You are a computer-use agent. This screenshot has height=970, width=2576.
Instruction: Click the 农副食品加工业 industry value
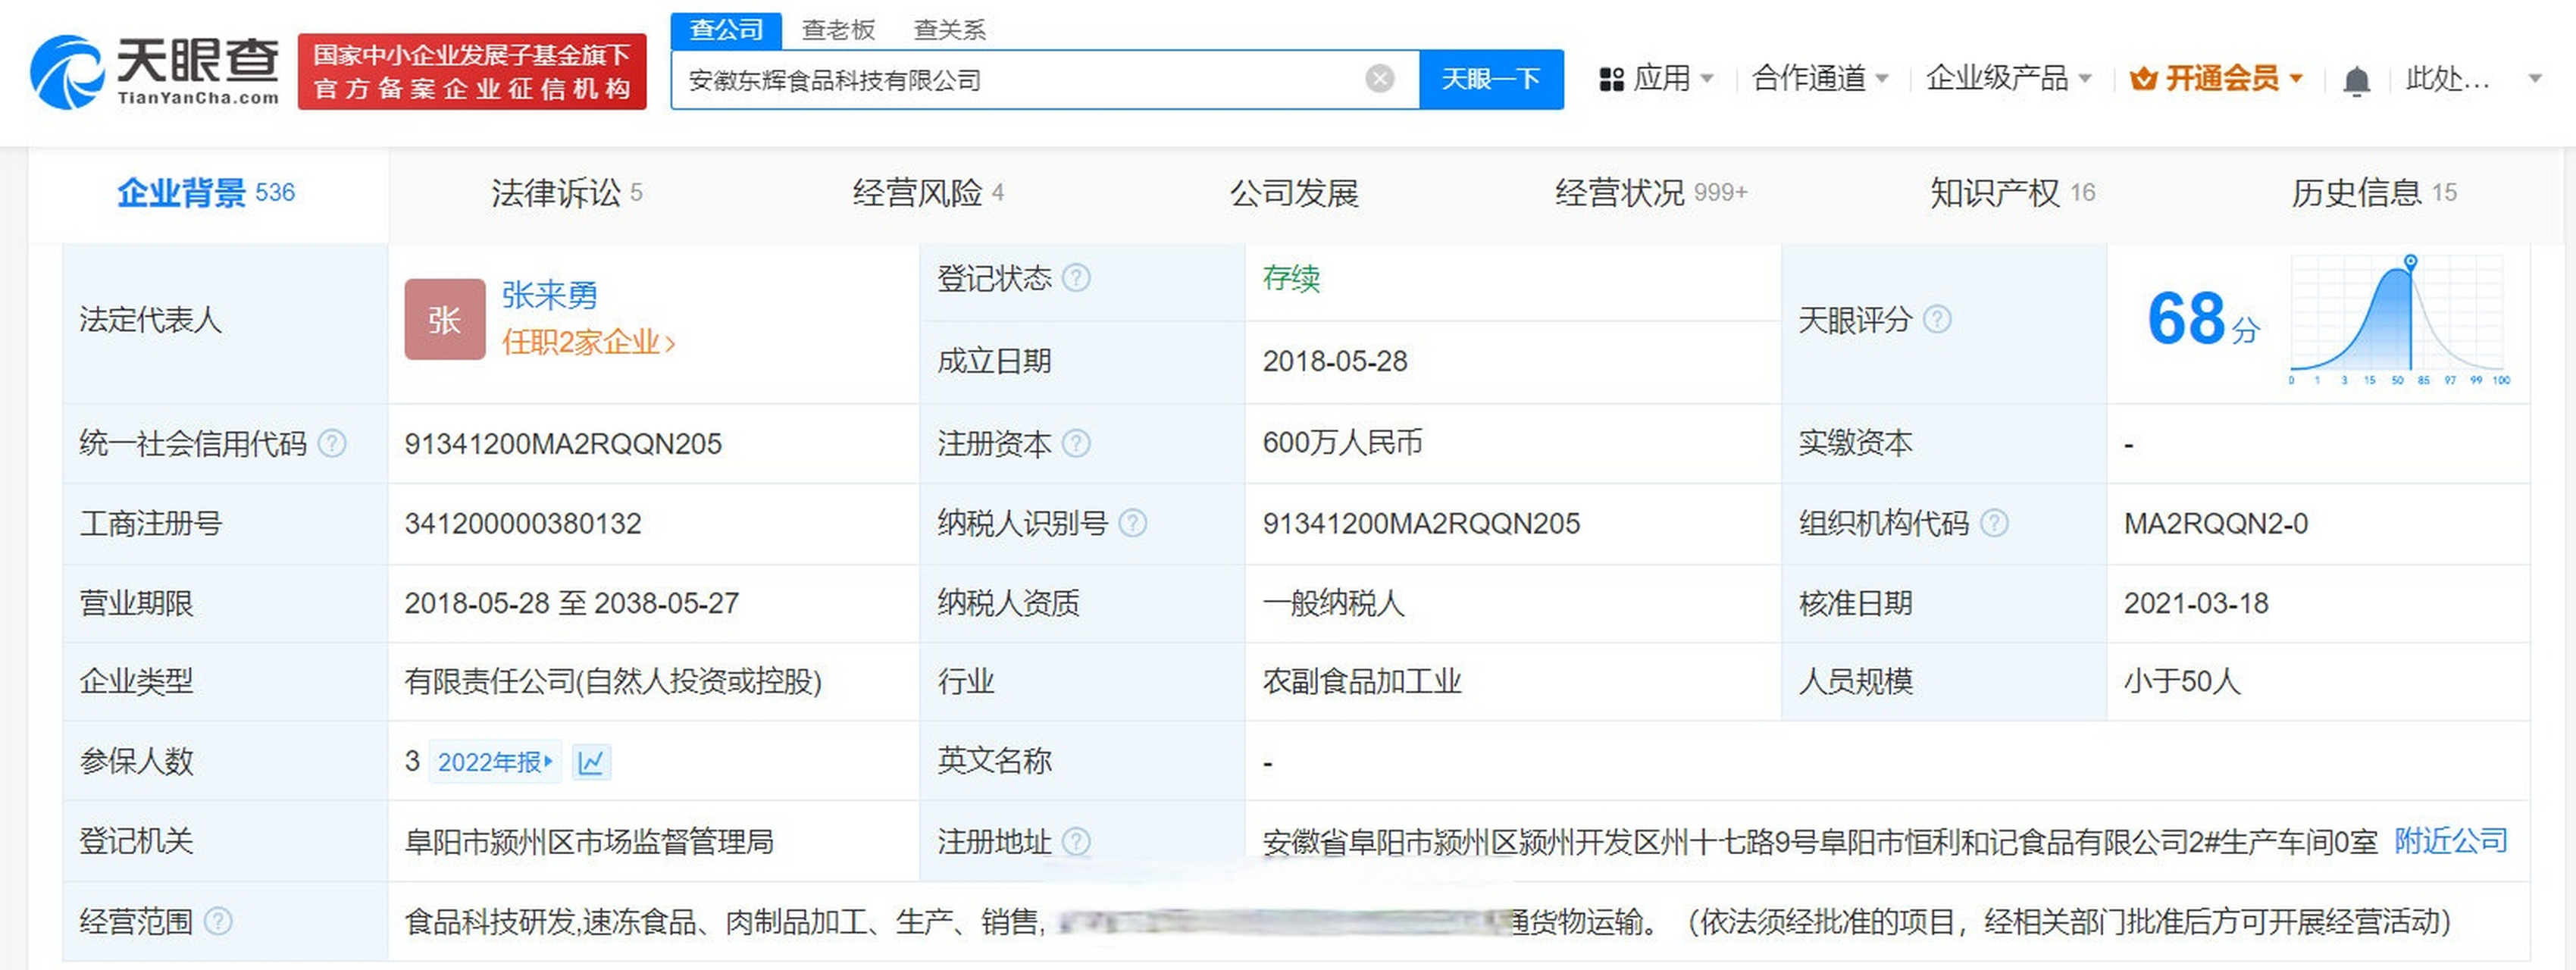tap(1362, 682)
